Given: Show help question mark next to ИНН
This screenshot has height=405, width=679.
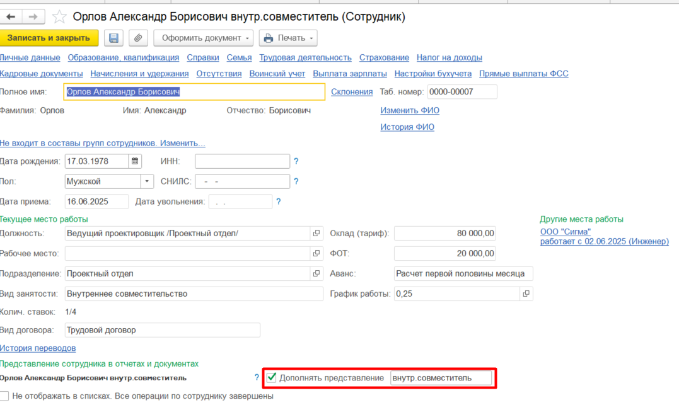Looking at the screenshot, I should point(296,161).
